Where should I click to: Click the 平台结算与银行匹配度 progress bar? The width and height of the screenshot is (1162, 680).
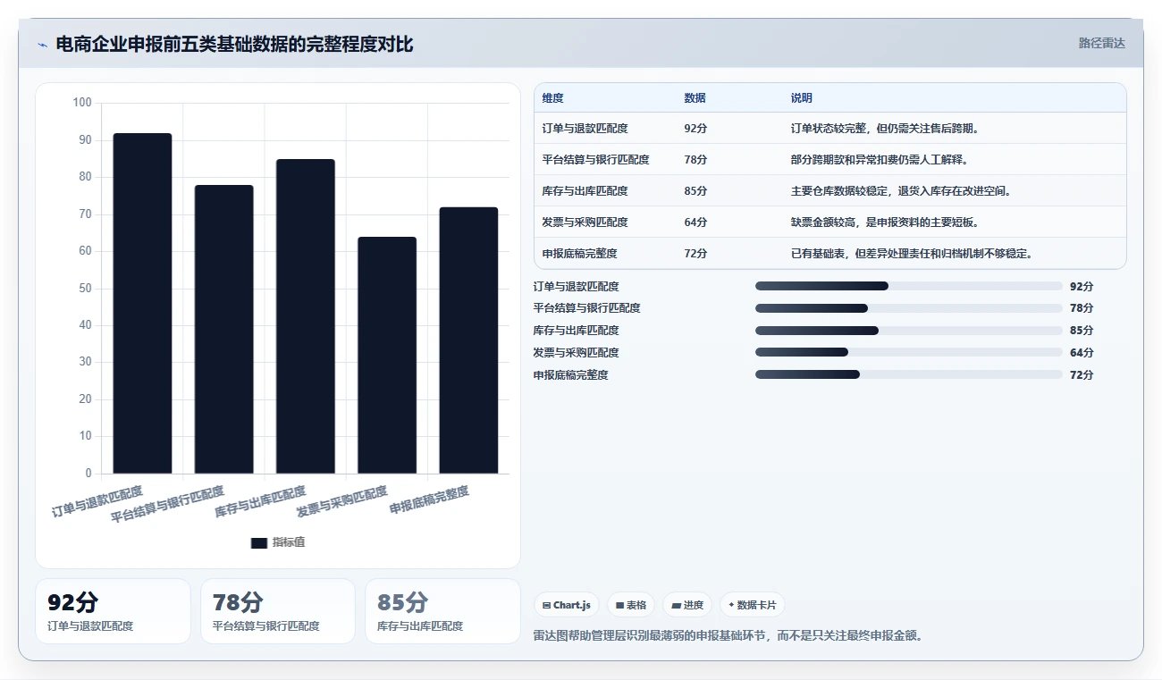(x=908, y=308)
